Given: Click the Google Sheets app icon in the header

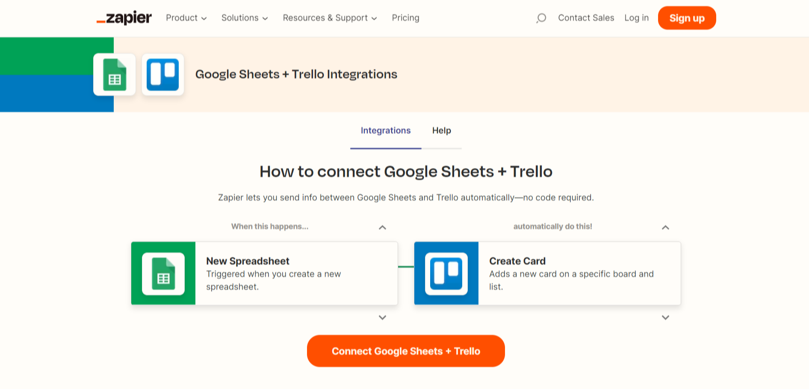Looking at the screenshot, I should point(114,75).
